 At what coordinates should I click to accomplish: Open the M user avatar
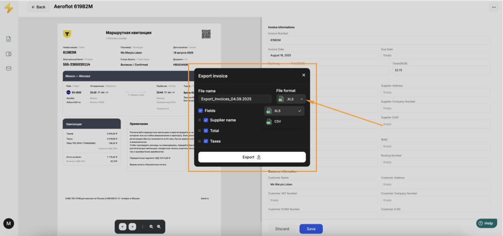point(9,223)
